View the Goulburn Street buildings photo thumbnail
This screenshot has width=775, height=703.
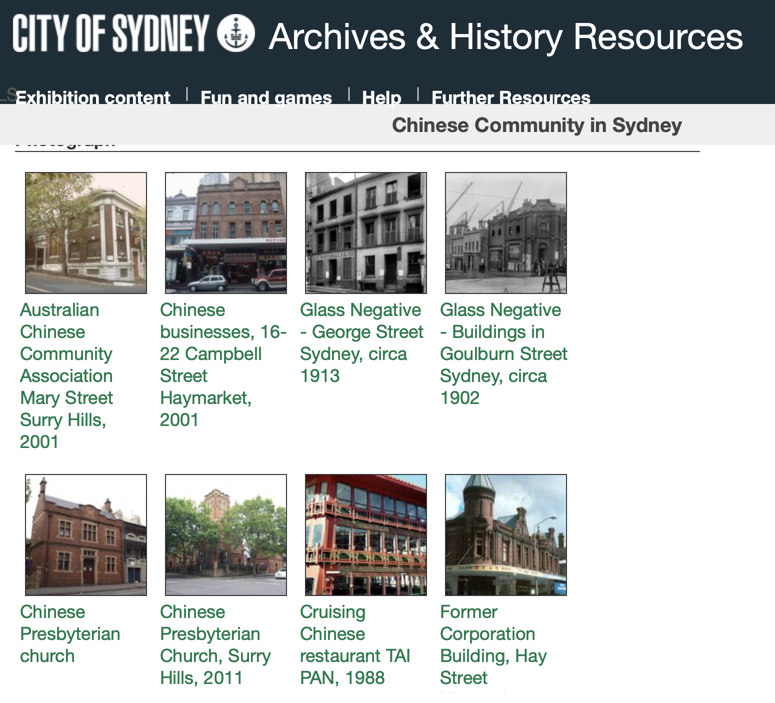506,233
